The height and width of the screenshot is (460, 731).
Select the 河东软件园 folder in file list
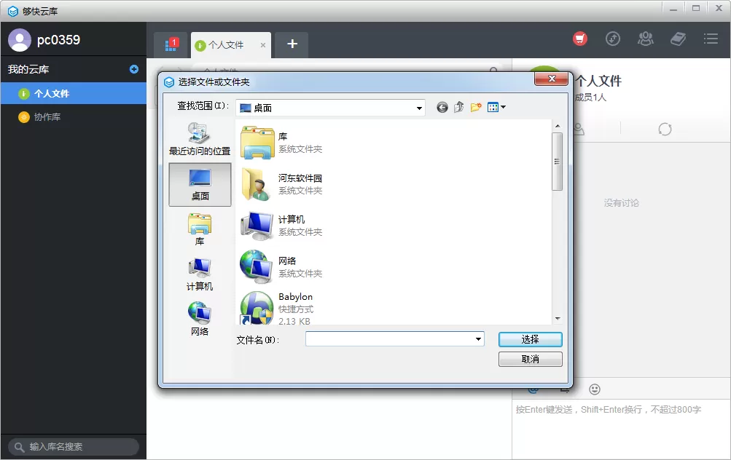tap(282, 184)
